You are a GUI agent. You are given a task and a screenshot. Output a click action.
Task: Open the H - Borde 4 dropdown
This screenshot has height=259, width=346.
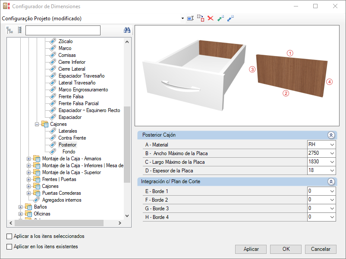[x=332, y=217]
